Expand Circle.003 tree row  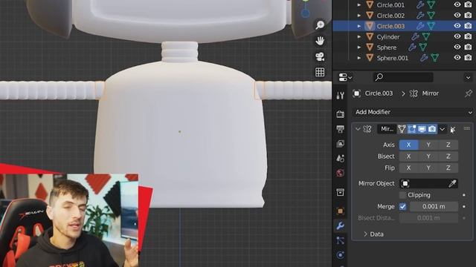coord(358,26)
